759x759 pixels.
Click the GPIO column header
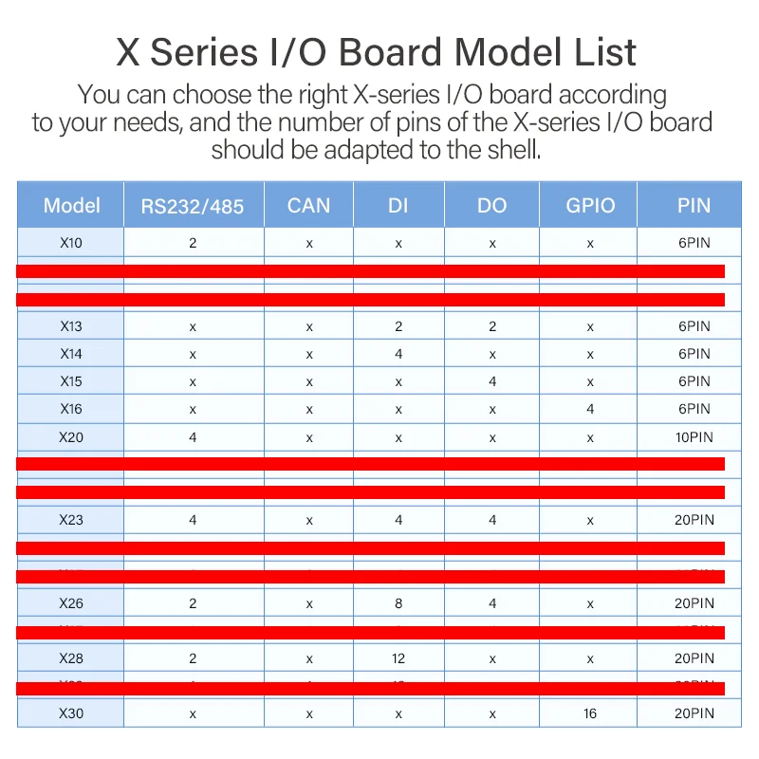pos(590,205)
